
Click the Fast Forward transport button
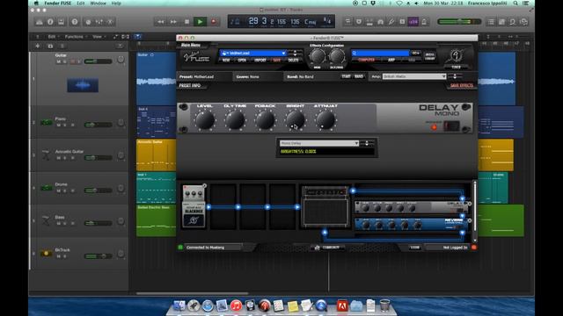[173, 22]
